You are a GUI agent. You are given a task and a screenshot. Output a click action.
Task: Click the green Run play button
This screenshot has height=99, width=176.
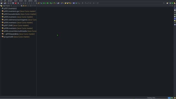pyautogui.click(x=47, y=3)
